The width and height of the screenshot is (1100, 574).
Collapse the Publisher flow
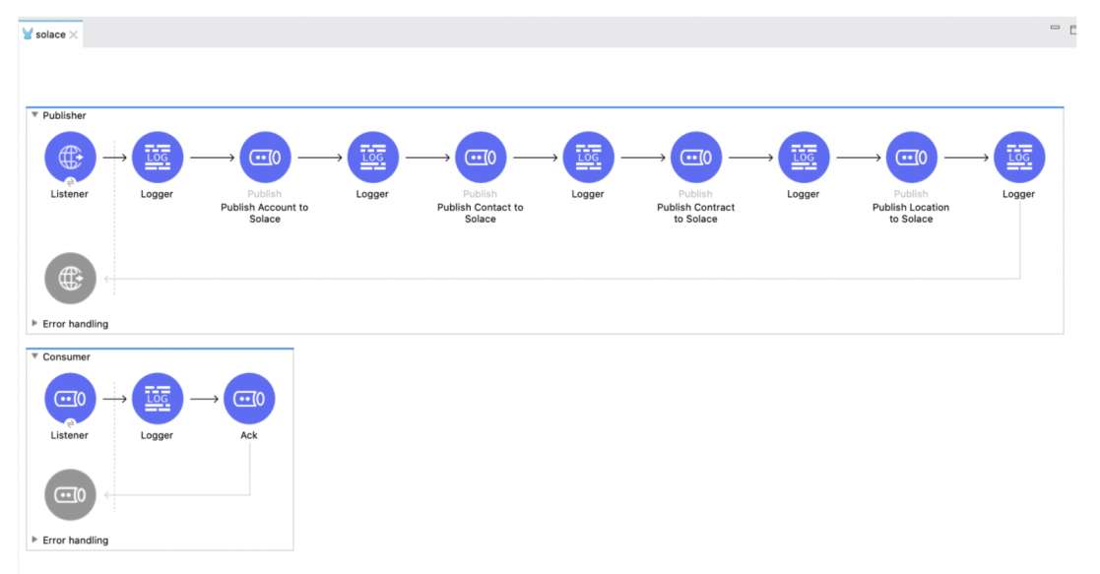pyautogui.click(x=34, y=115)
